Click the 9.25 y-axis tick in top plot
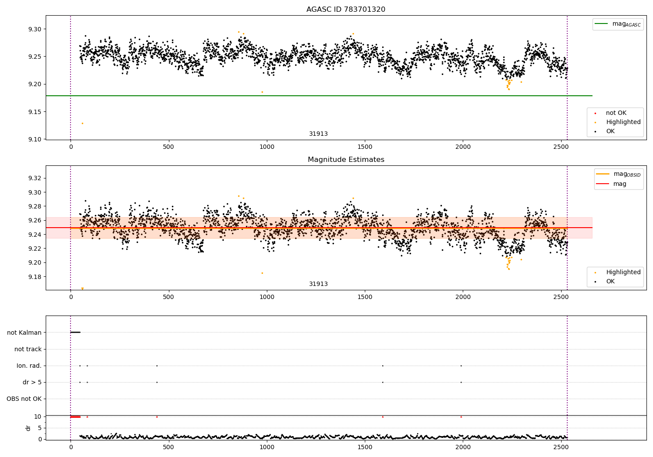This screenshot has height=457, width=653. (35, 57)
